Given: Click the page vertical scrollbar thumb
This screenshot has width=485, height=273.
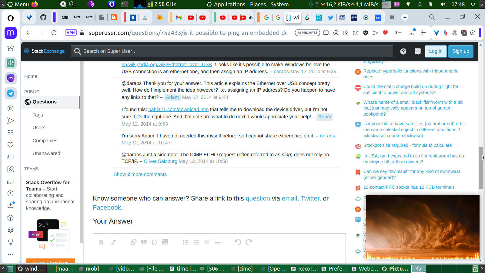Looking at the screenshot, I should tap(480, 168).
